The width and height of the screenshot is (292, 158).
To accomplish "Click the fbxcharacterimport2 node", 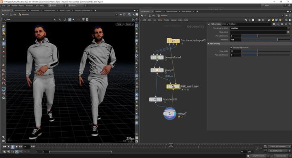I will point(173,41).
